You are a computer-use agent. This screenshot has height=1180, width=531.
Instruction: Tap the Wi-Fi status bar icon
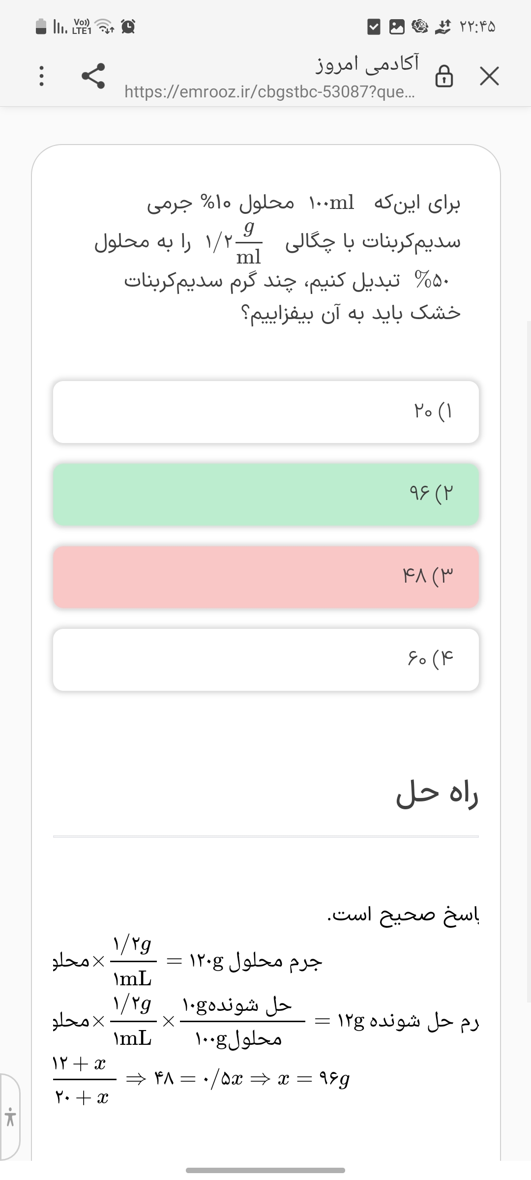(104, 27)
